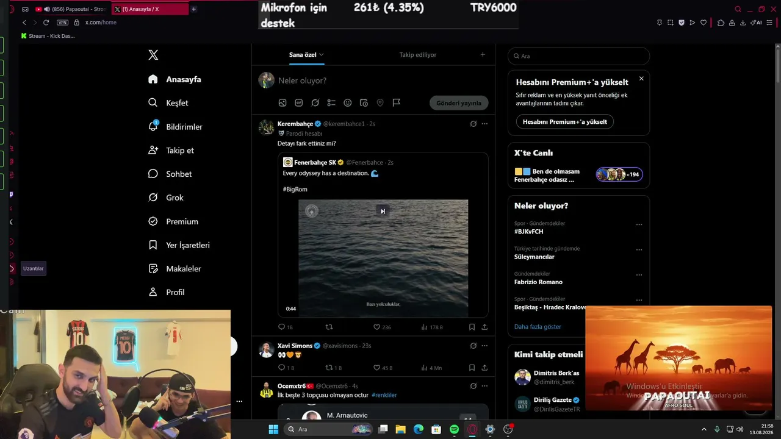The image size is (781, 439).
Task: Open the Bildirimler notifications bell
Action: coord(175,127)
